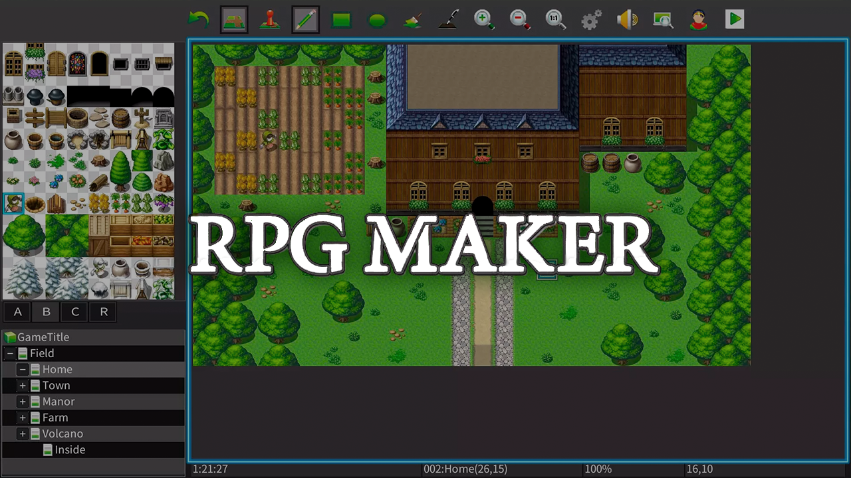
Task: Select the Flood Fill tool
Action: coord(413,20)
